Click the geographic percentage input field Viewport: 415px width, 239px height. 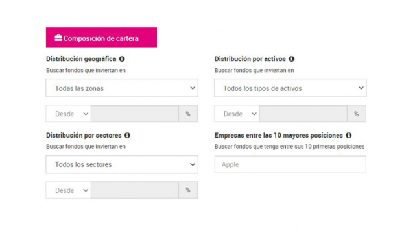click(135, 114)
